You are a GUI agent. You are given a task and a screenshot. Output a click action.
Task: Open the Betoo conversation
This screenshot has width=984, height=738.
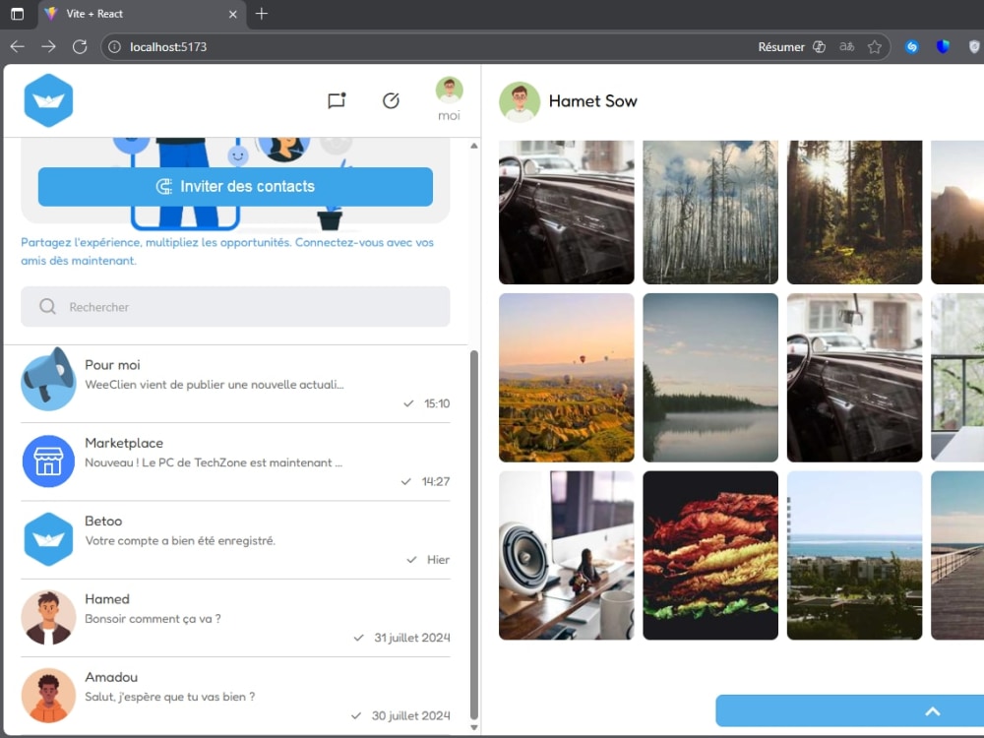click(235, 539)
